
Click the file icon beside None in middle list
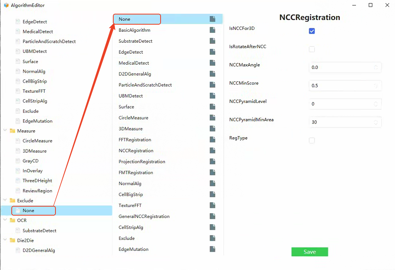click(x=213, y=19)
